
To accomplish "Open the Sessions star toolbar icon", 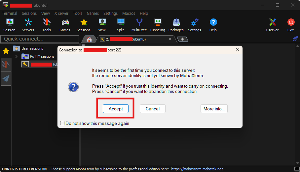I will 83,25.
